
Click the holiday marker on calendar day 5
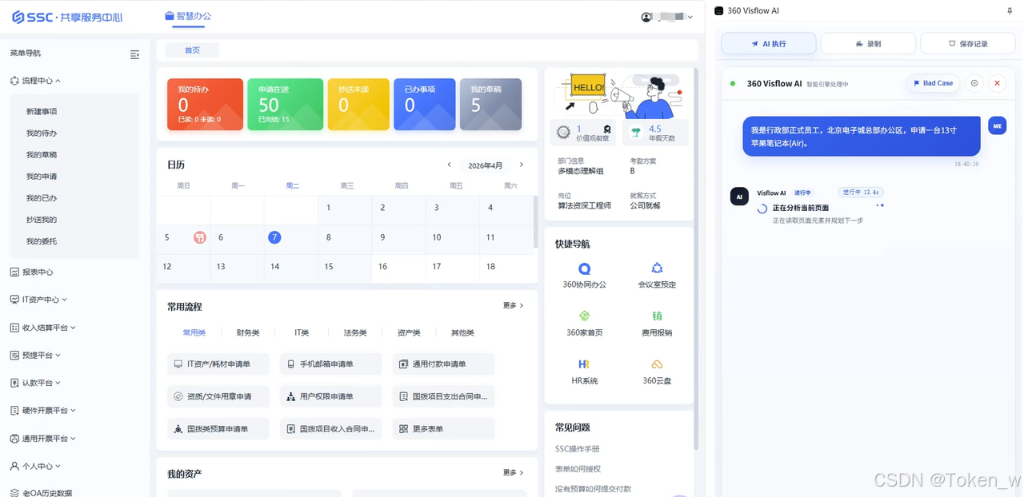tap(200, 237)
